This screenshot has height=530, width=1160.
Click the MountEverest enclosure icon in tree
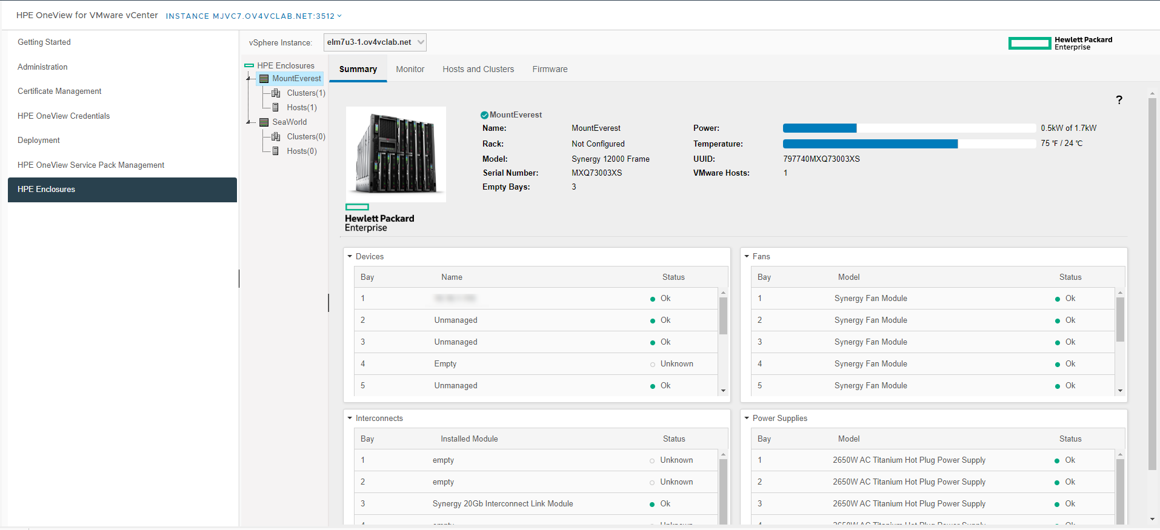[x=264, y=79]
